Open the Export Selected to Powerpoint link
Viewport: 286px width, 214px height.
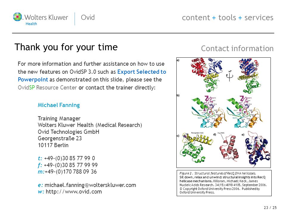pyautogui.click(x=92, y=76)
